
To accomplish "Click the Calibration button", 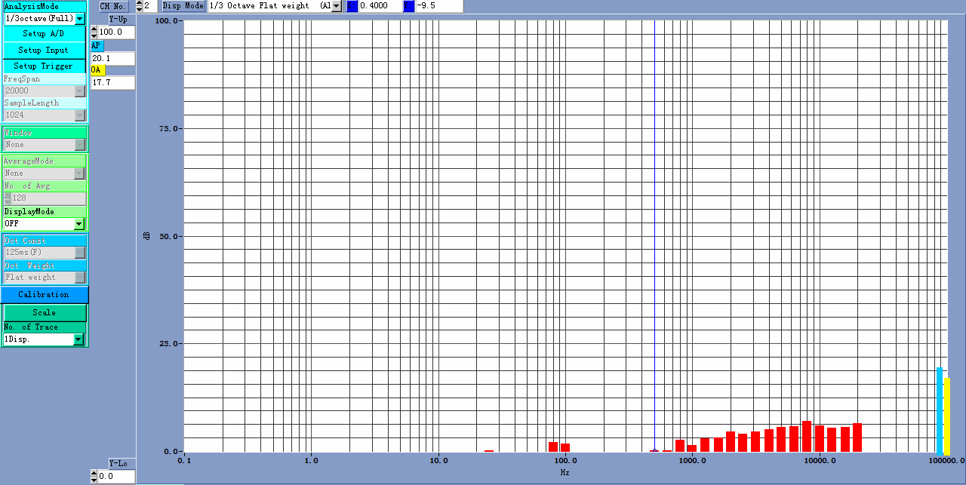I will point(44,295).
